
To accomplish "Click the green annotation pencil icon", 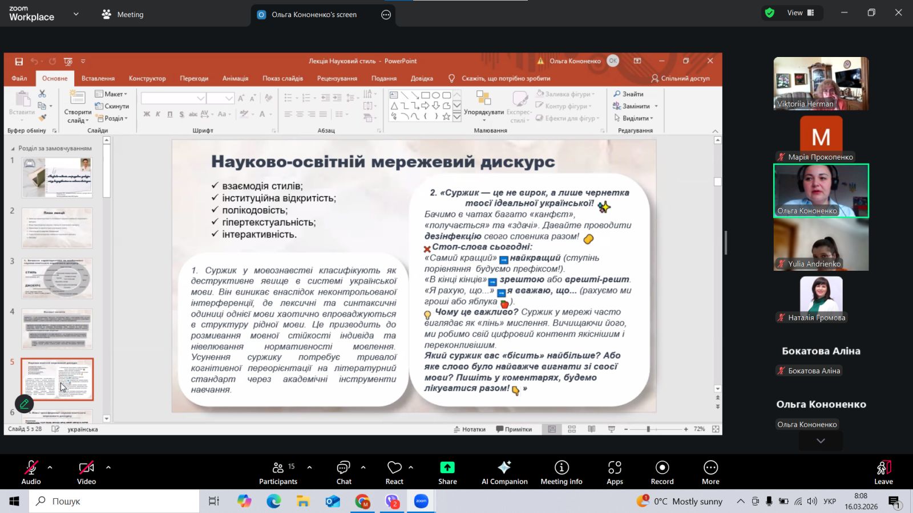I will click(24, 404).
